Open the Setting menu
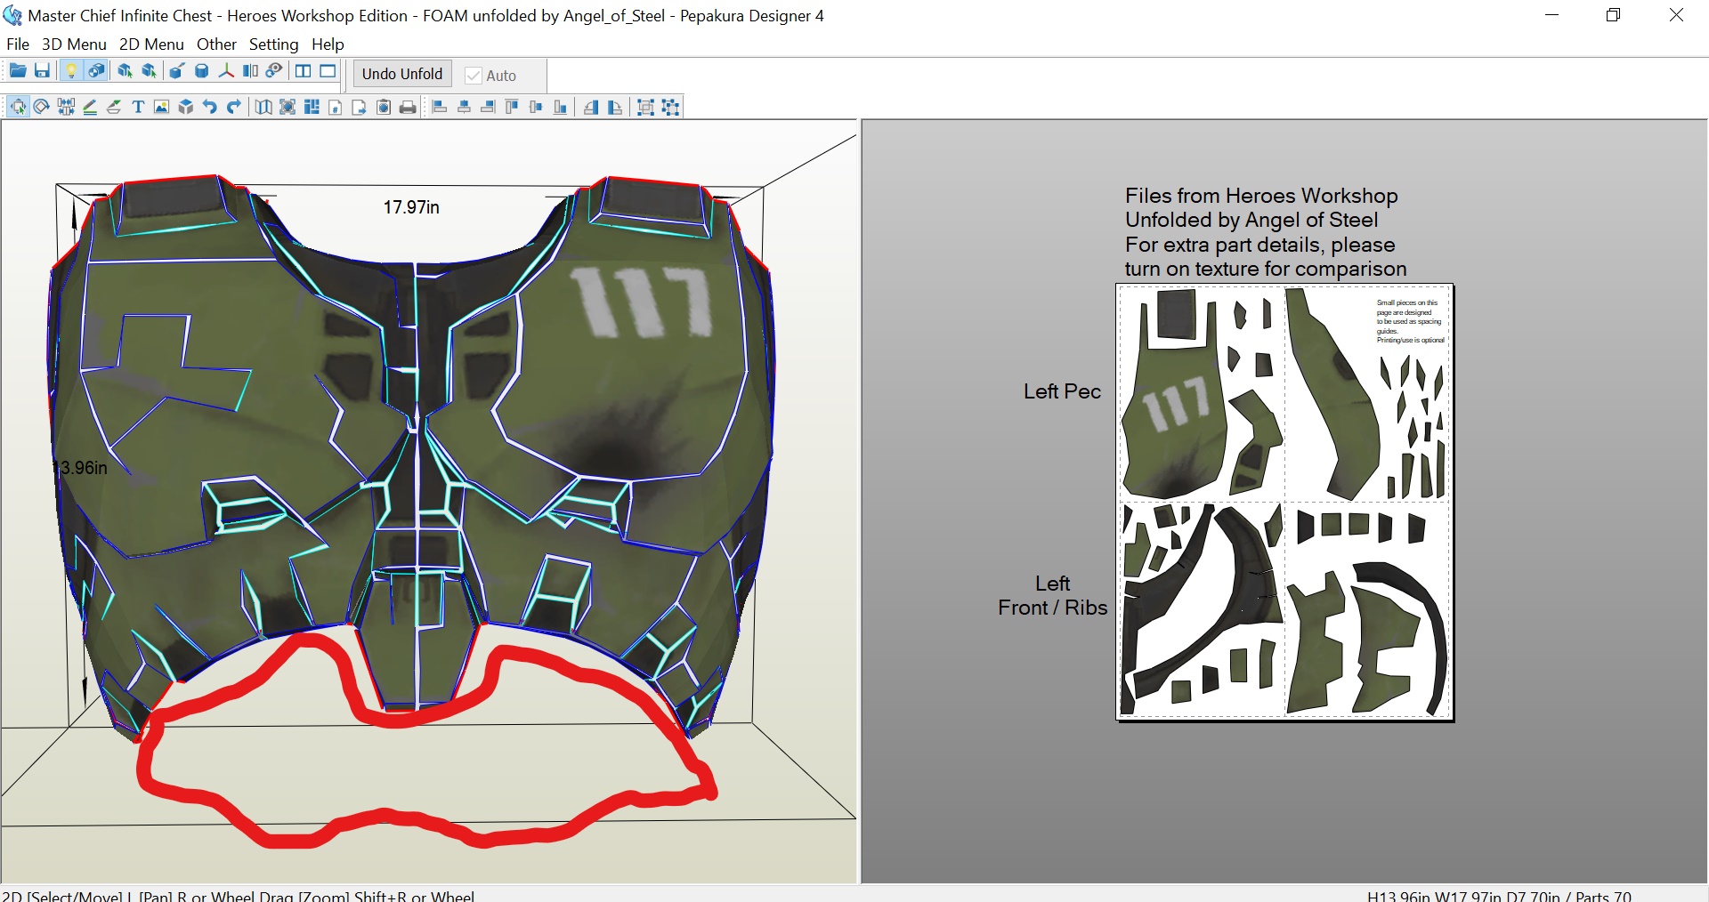Viewport: 1709px width, 902px height. click(273, 44)
